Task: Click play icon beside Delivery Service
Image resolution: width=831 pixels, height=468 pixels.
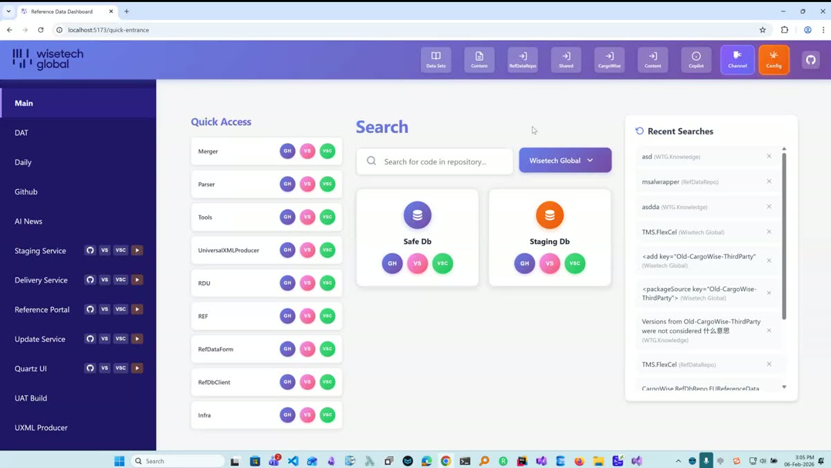Action: [137, 280]
